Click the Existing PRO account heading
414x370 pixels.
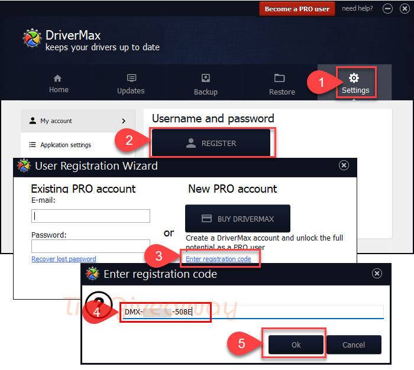point(83,189)
